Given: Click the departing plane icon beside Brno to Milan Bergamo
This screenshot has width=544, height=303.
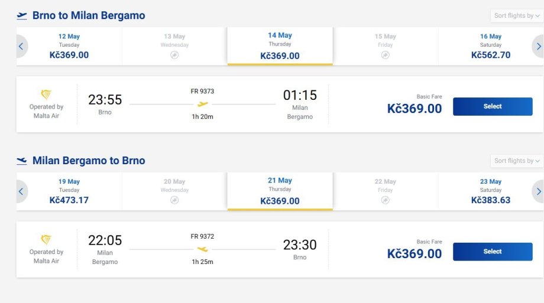Looking at the screenshot, I should (22, 15).
